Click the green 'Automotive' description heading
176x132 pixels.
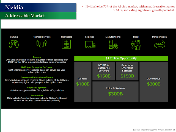[x=37, y=95]
